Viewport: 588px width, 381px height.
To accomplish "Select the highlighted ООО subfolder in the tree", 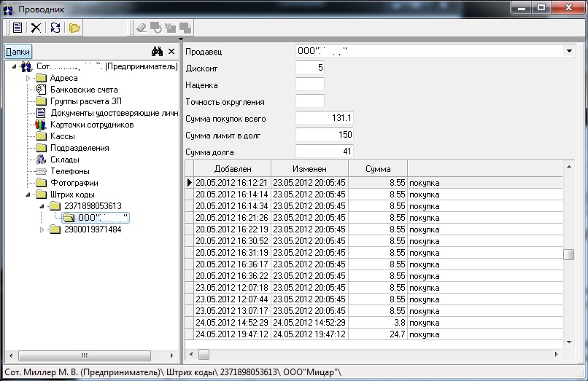I will tap(96, 218).
